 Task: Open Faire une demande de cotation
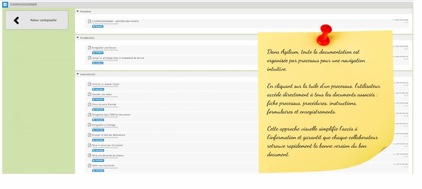point(108,155)
